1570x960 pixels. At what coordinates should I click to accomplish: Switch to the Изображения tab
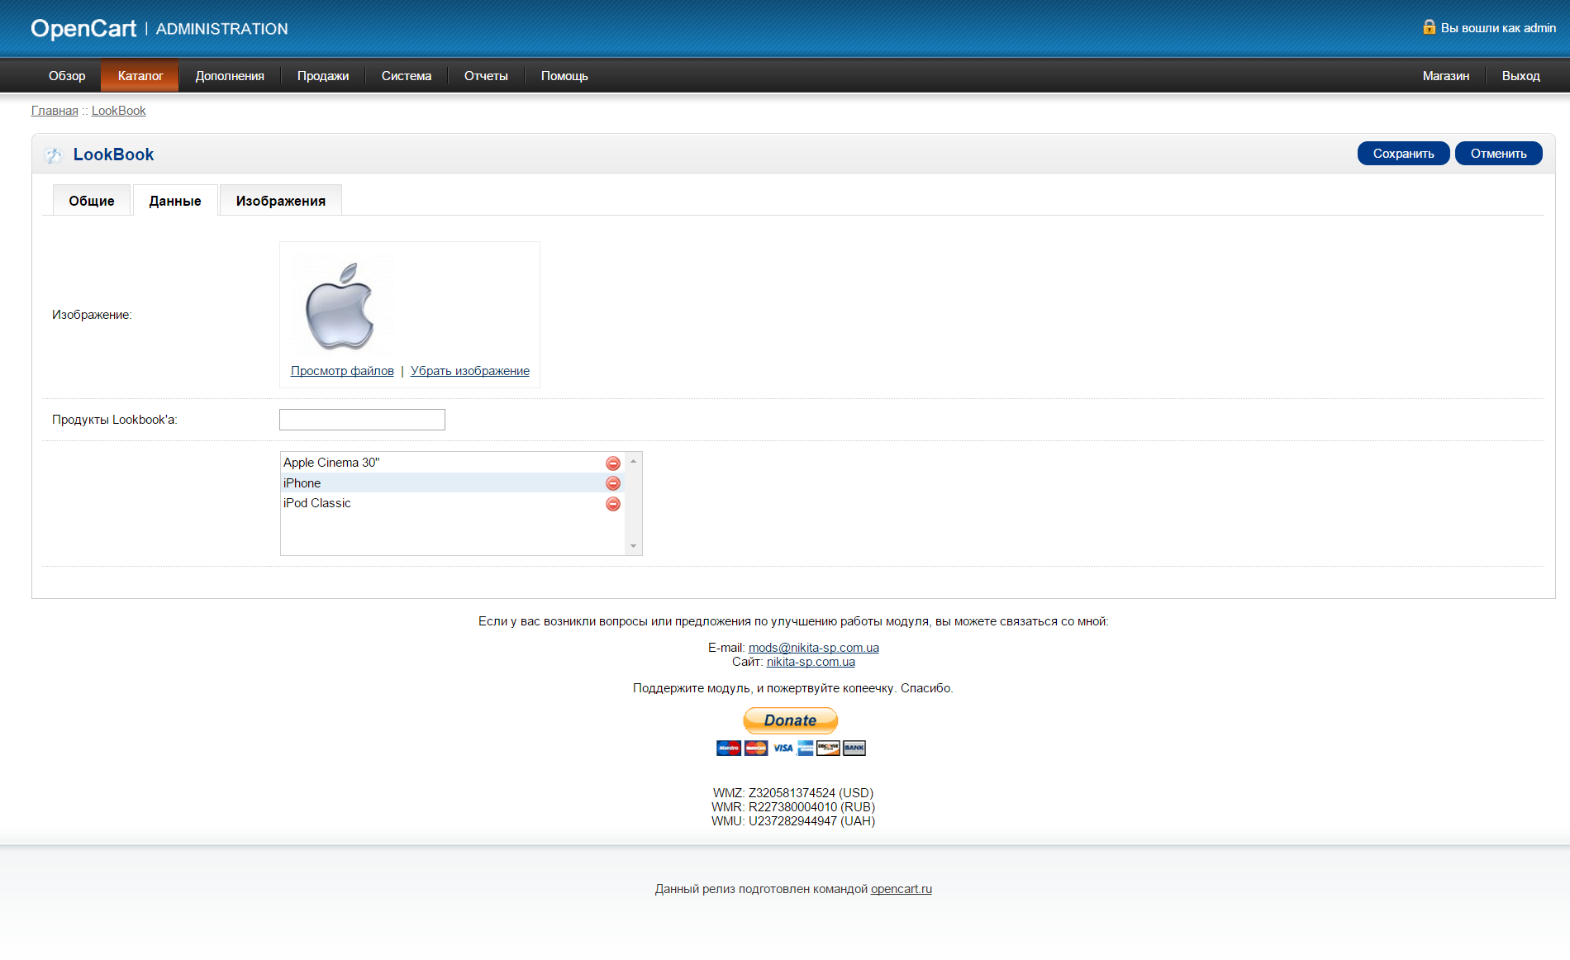pos(281,201)
